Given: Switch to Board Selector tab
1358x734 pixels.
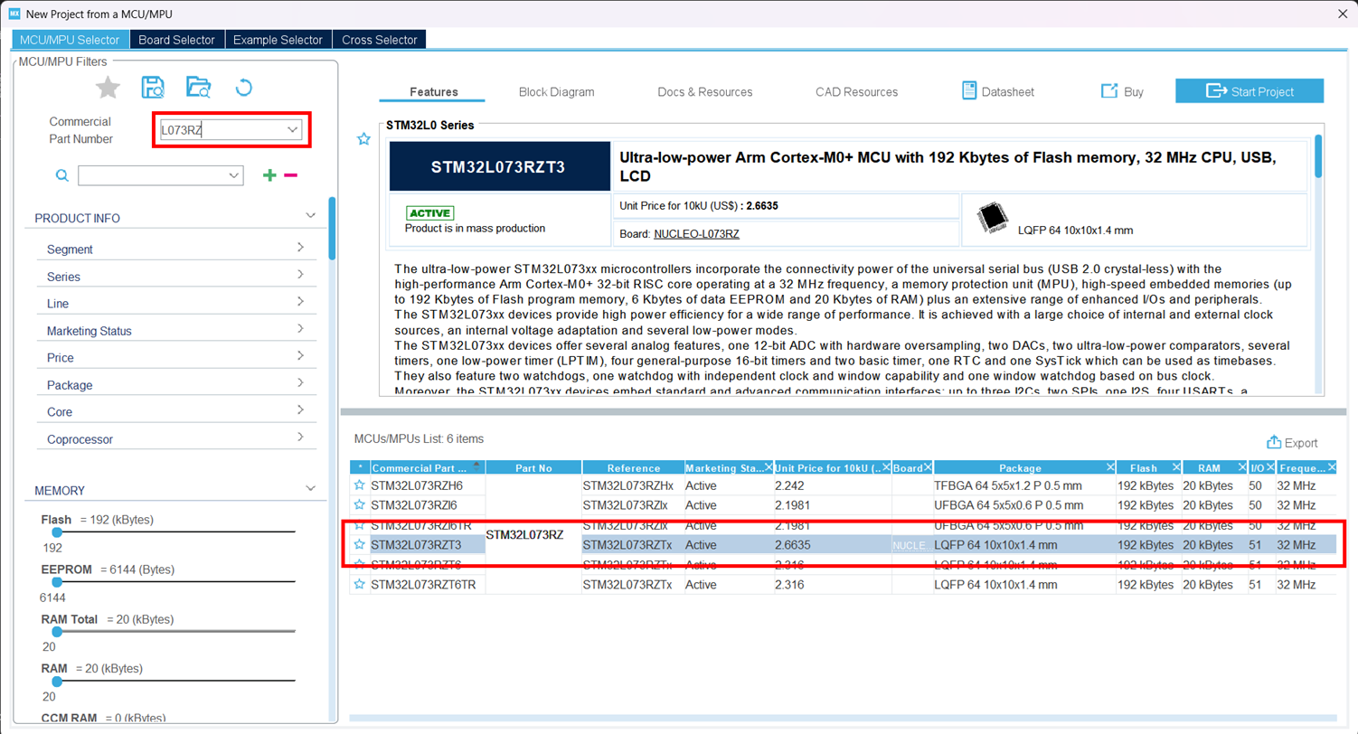Looking at the screenshot, I should click(x=176, y=40).
